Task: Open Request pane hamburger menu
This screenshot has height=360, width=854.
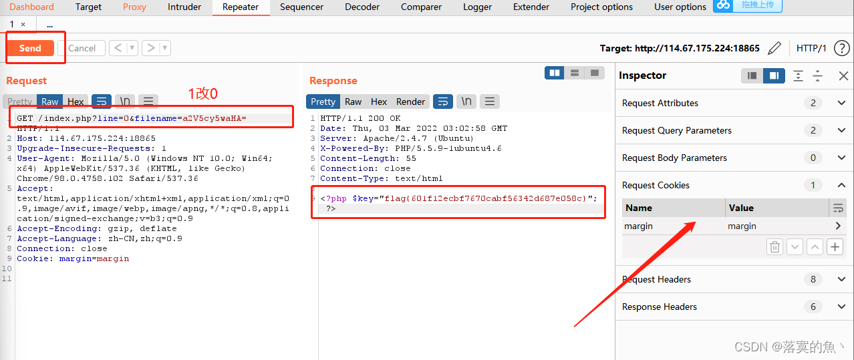Action: click(x=148, y=102)
